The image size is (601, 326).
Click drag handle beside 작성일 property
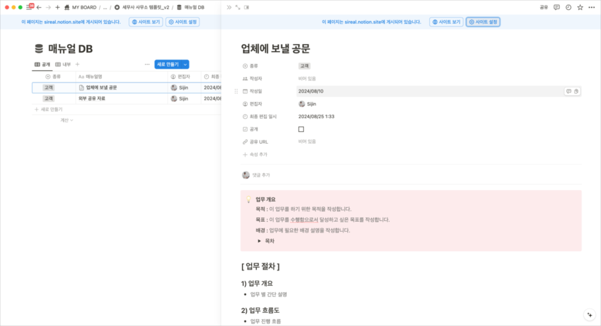pyautogui.click(x=236, y=91)
